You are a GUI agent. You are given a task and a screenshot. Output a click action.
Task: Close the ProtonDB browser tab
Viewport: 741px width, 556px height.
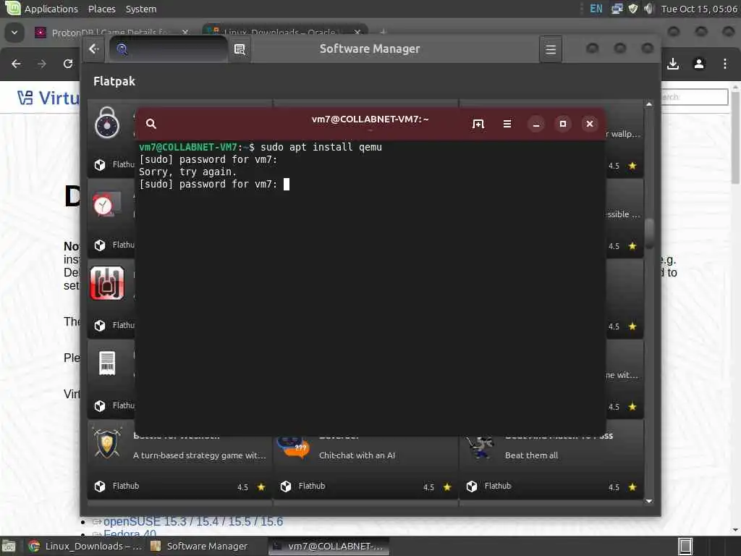click(185, 32)
